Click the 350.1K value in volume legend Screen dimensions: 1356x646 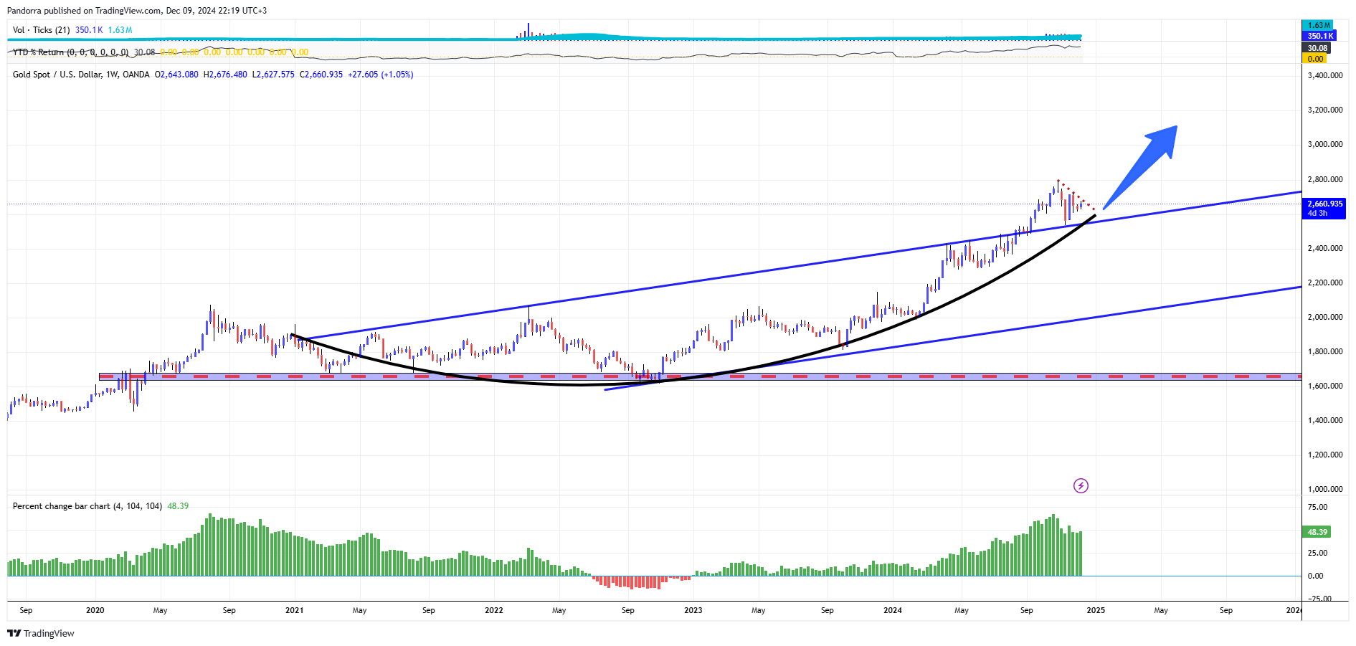(x=89, y=30)
